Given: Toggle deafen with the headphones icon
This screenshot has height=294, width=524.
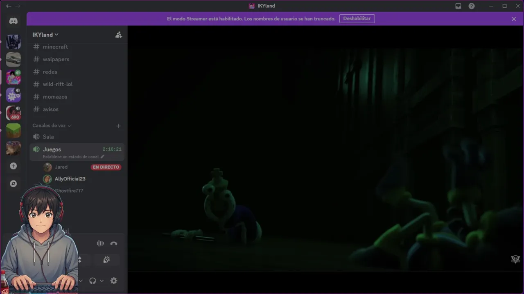Looking at the screenshot, I should tap(93, 281).
